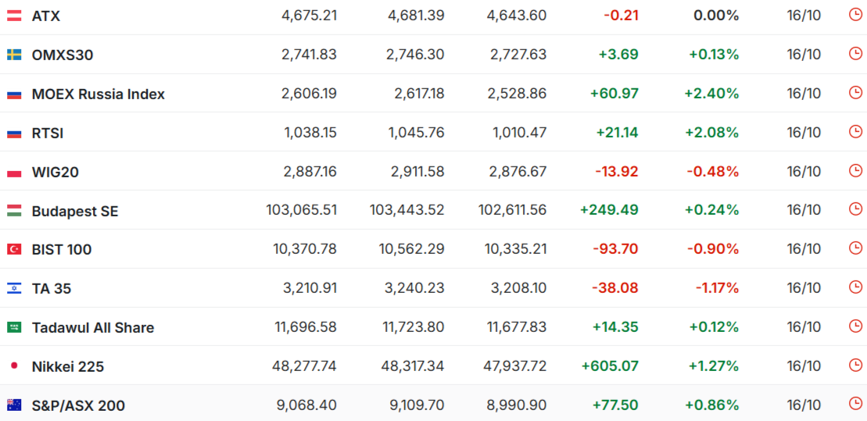Click the Hungarian flag beside Budapest SE
This screenshot has width=867, height=421.
[14, 210]
